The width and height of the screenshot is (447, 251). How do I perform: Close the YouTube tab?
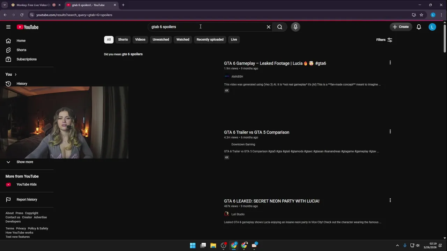[115, 5]
